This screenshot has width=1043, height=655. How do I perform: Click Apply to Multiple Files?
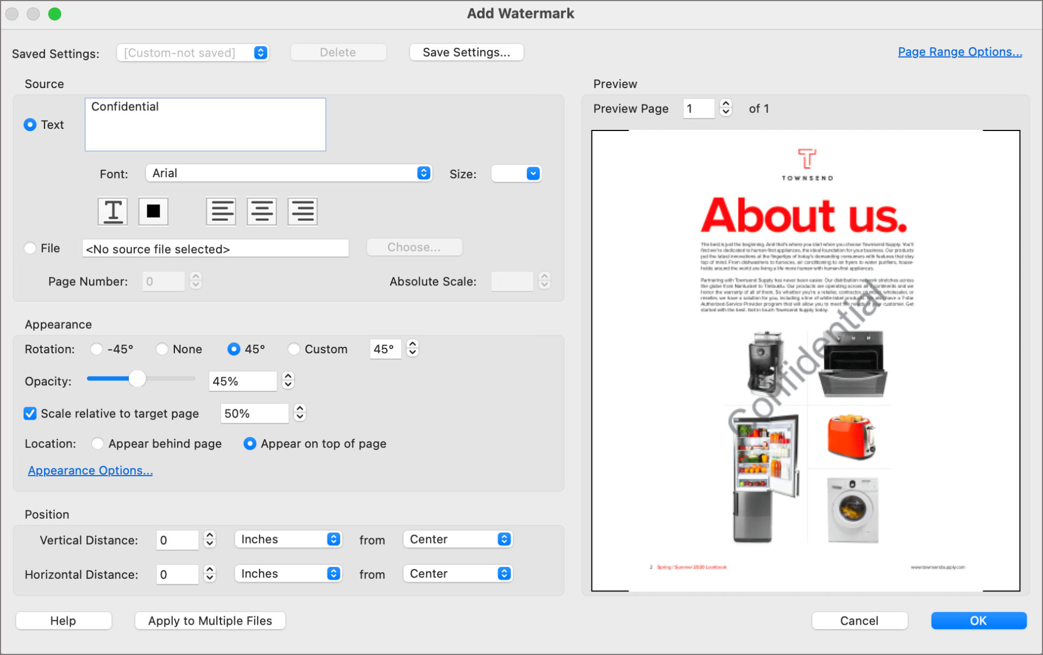click(x=210, y=620)
